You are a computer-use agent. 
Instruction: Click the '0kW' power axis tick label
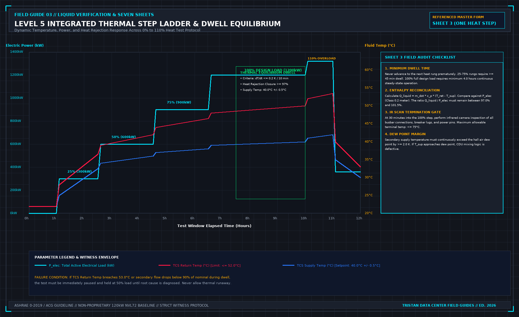[14, 213]
